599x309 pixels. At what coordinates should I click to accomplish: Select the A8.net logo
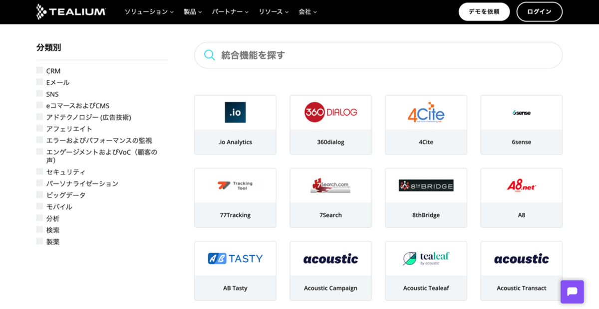tap(521, 185)
